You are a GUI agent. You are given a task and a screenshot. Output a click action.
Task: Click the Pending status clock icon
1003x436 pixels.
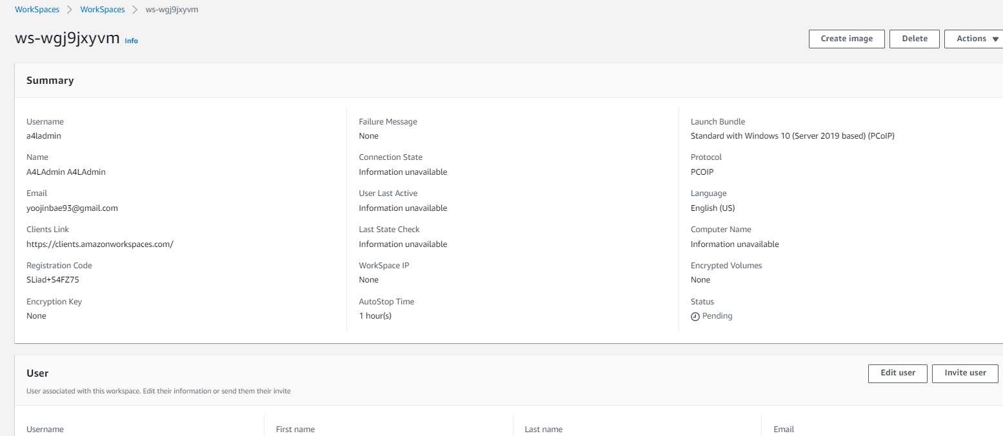coord(695,316)
